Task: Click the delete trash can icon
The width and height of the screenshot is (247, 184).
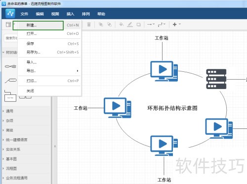Action: click(89, 25)
